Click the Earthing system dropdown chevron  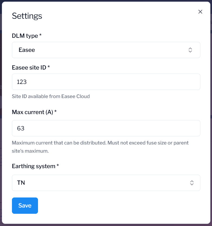coord(192,183)
